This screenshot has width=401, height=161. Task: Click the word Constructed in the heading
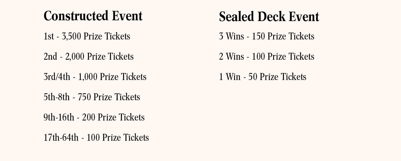click(76, 16)
